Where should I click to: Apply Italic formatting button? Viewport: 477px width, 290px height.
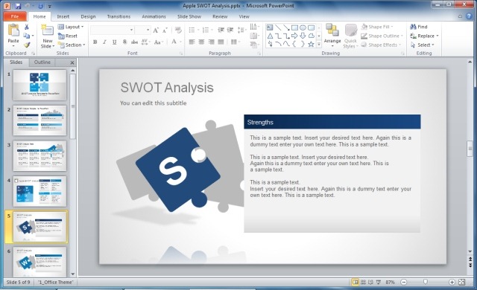point(104,42)
